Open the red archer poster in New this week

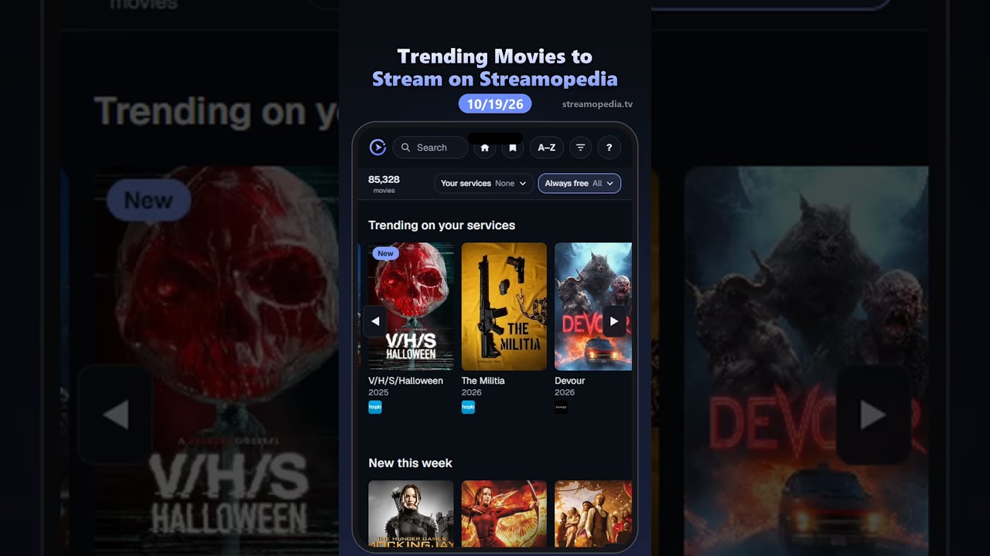pyautogui.click(x=504, y=514)
